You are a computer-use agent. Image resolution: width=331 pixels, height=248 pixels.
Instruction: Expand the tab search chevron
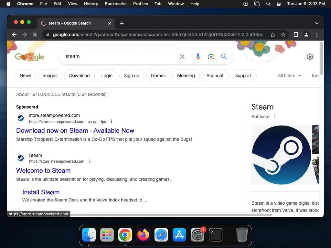pos(317,23)
